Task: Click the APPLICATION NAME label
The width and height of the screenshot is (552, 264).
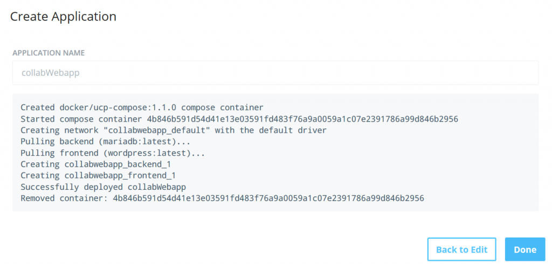Action: point(49,53)
